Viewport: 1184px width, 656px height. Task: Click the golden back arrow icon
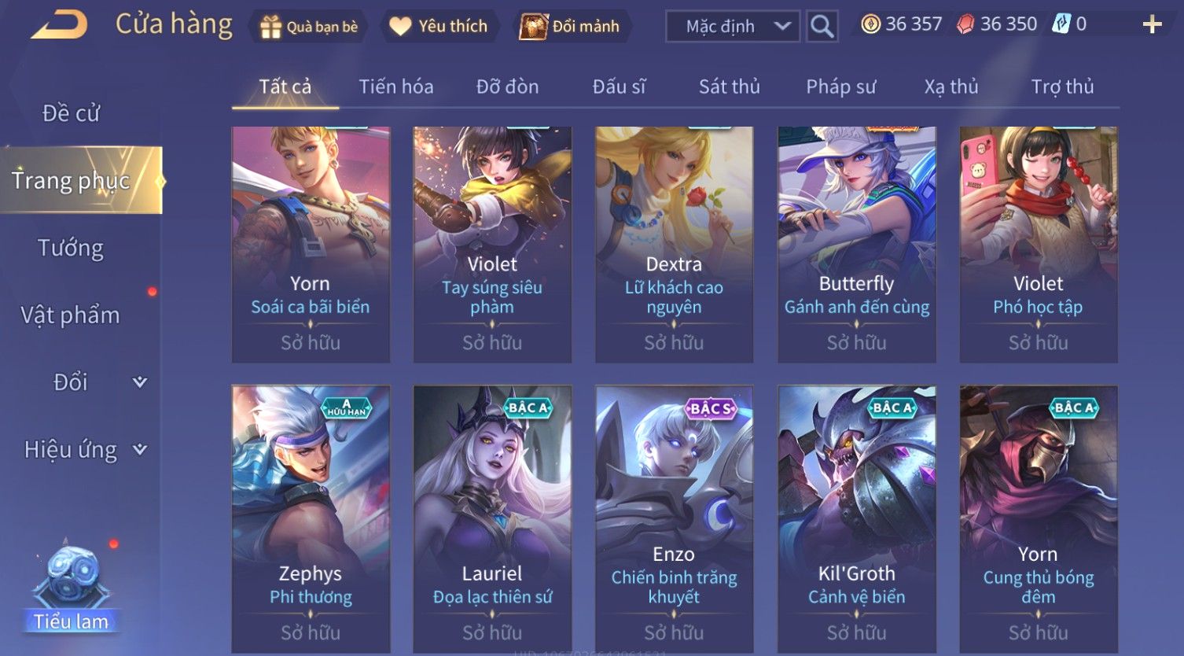click(59, 26)
